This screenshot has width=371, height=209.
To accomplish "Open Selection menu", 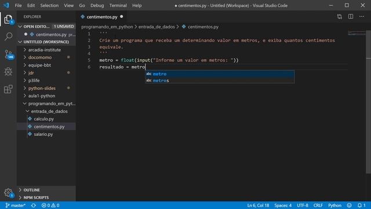I will [x=49, y=5].
